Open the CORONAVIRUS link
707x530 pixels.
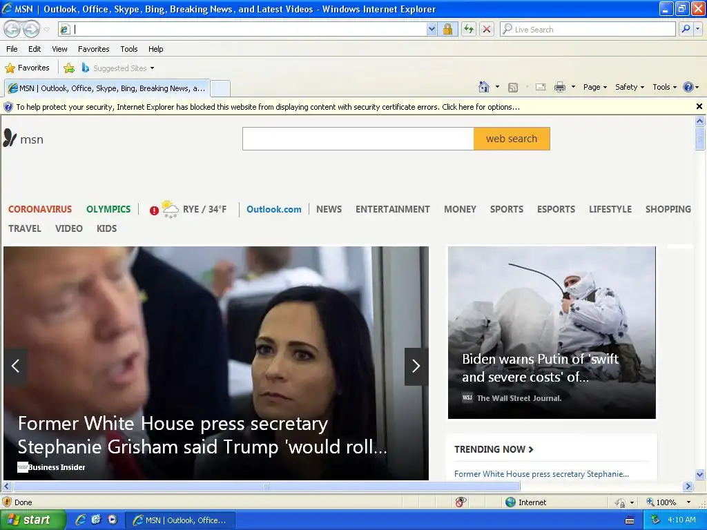tap(39, 209)
